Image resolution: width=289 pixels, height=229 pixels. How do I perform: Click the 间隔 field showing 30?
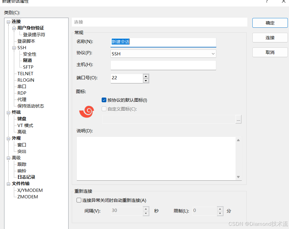tap(127, 211)
